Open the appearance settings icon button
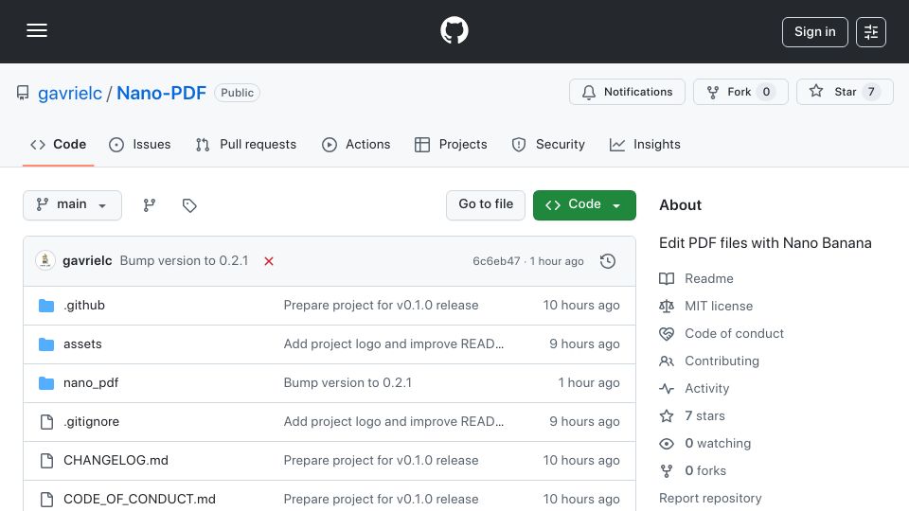The image size is (909, 511). tap(871, 32)
